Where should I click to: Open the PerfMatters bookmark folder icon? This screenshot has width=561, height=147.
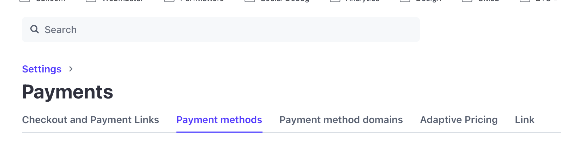169,1
